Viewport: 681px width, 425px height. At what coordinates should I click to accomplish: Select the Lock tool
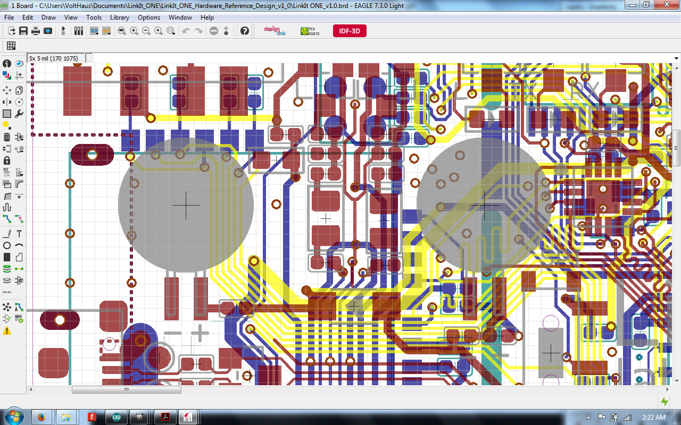point(7,160)
